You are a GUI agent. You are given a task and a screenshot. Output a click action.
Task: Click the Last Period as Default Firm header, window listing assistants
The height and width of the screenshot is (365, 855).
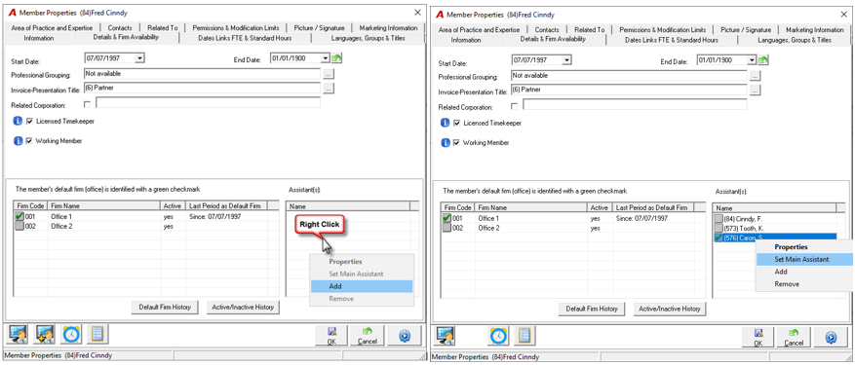(x=654, y=208)
